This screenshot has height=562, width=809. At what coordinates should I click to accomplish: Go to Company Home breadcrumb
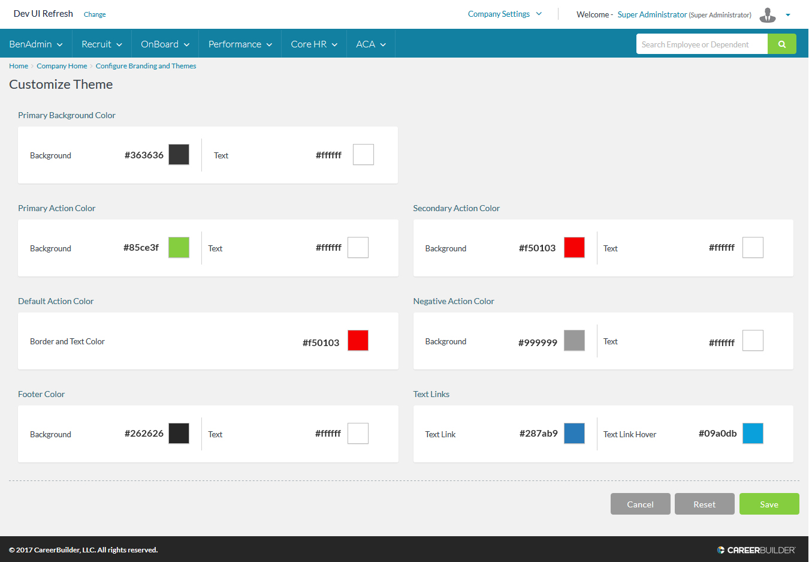coord(62,66)
